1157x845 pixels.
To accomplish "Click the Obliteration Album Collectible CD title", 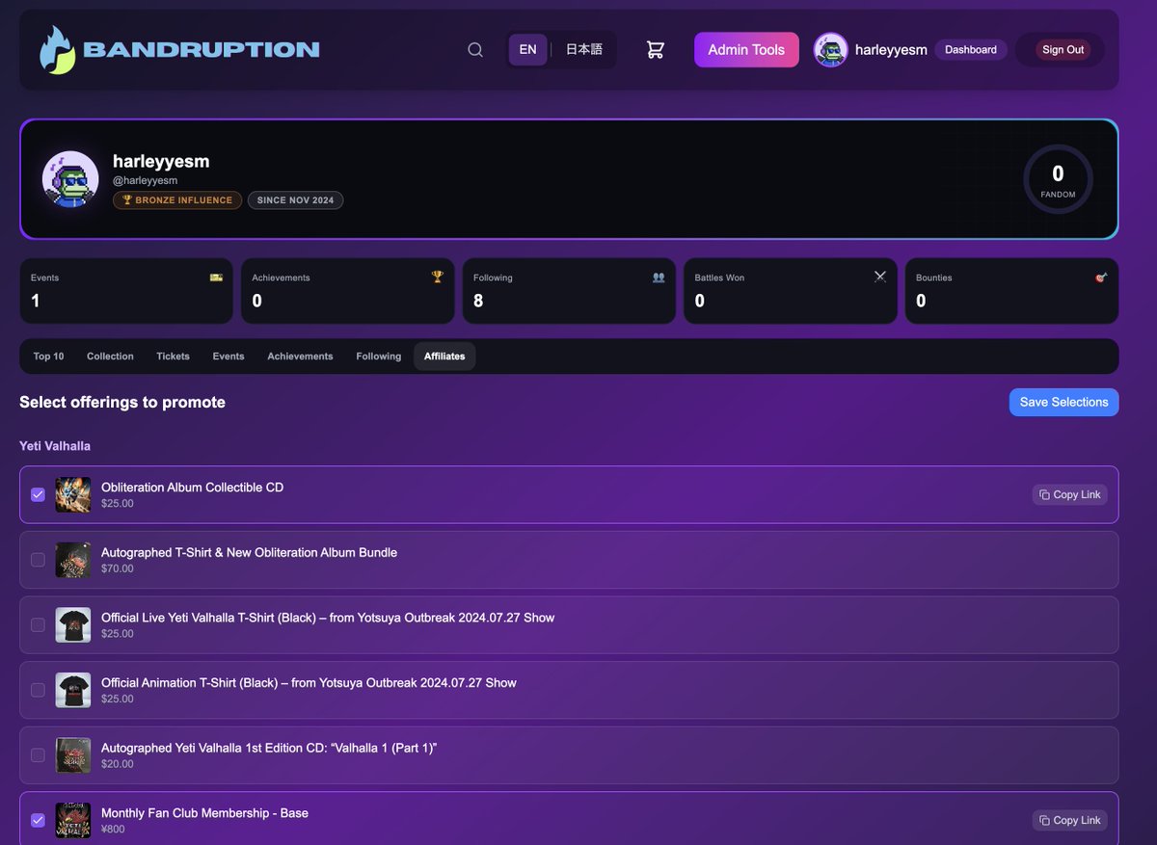I will (x=192, y=488).
